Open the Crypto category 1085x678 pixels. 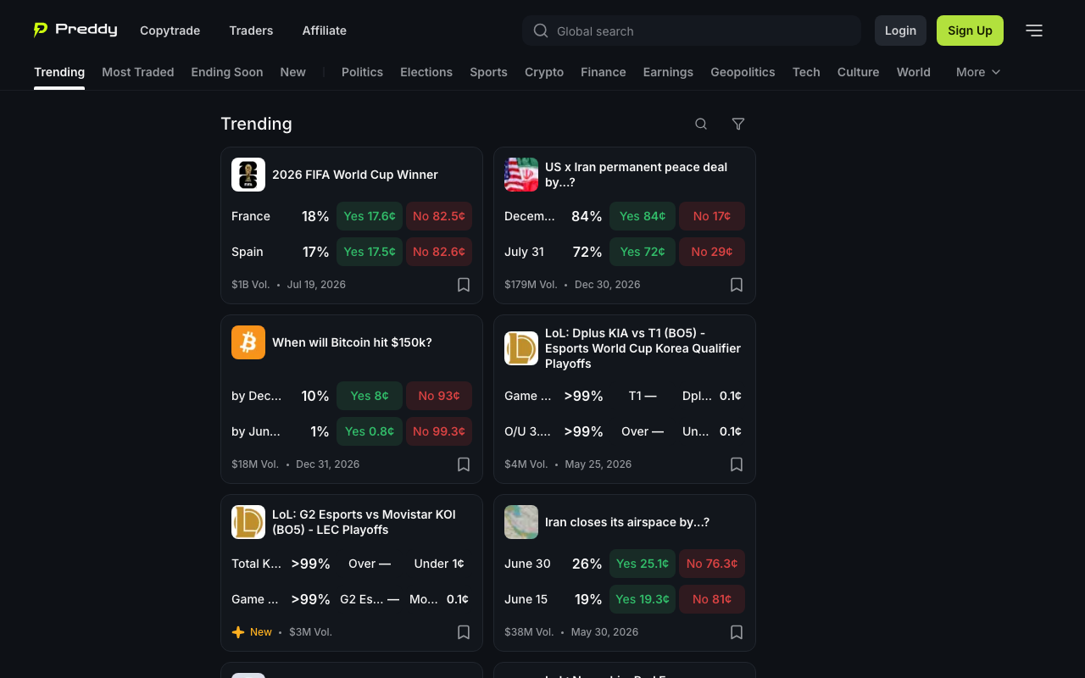pyautogui.click(x=544, y=72)
